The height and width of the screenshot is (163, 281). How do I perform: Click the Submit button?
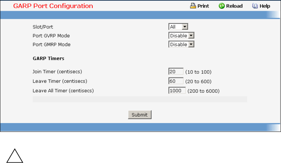[x=139, y=115]
